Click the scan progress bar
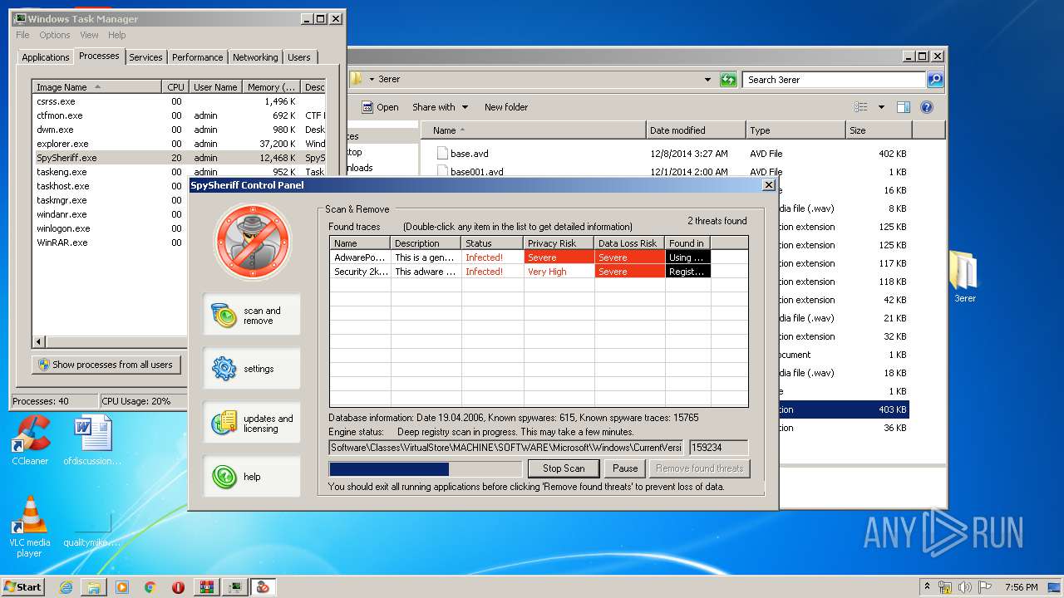The height and width of the screenshot is (598, 1064). [x=426, y=469]
